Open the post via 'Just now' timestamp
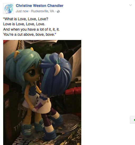 (22, 11)
